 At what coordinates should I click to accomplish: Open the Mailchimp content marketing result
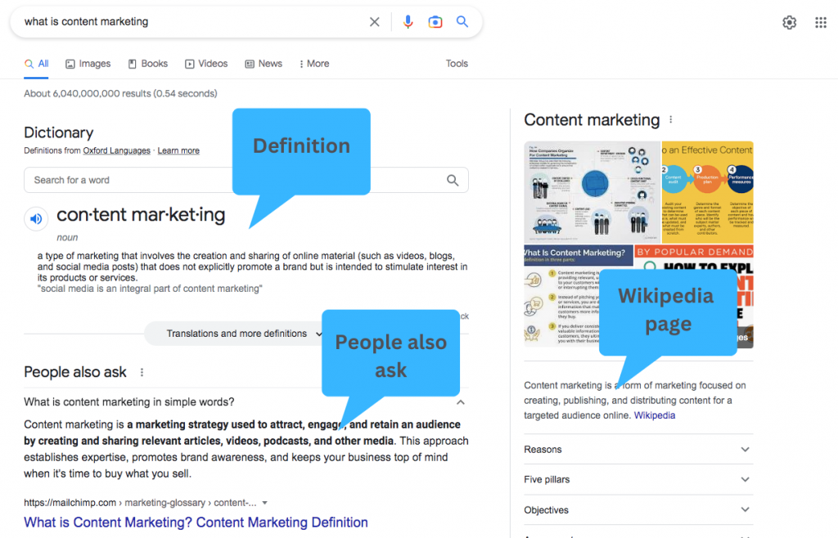pos(196,522)
